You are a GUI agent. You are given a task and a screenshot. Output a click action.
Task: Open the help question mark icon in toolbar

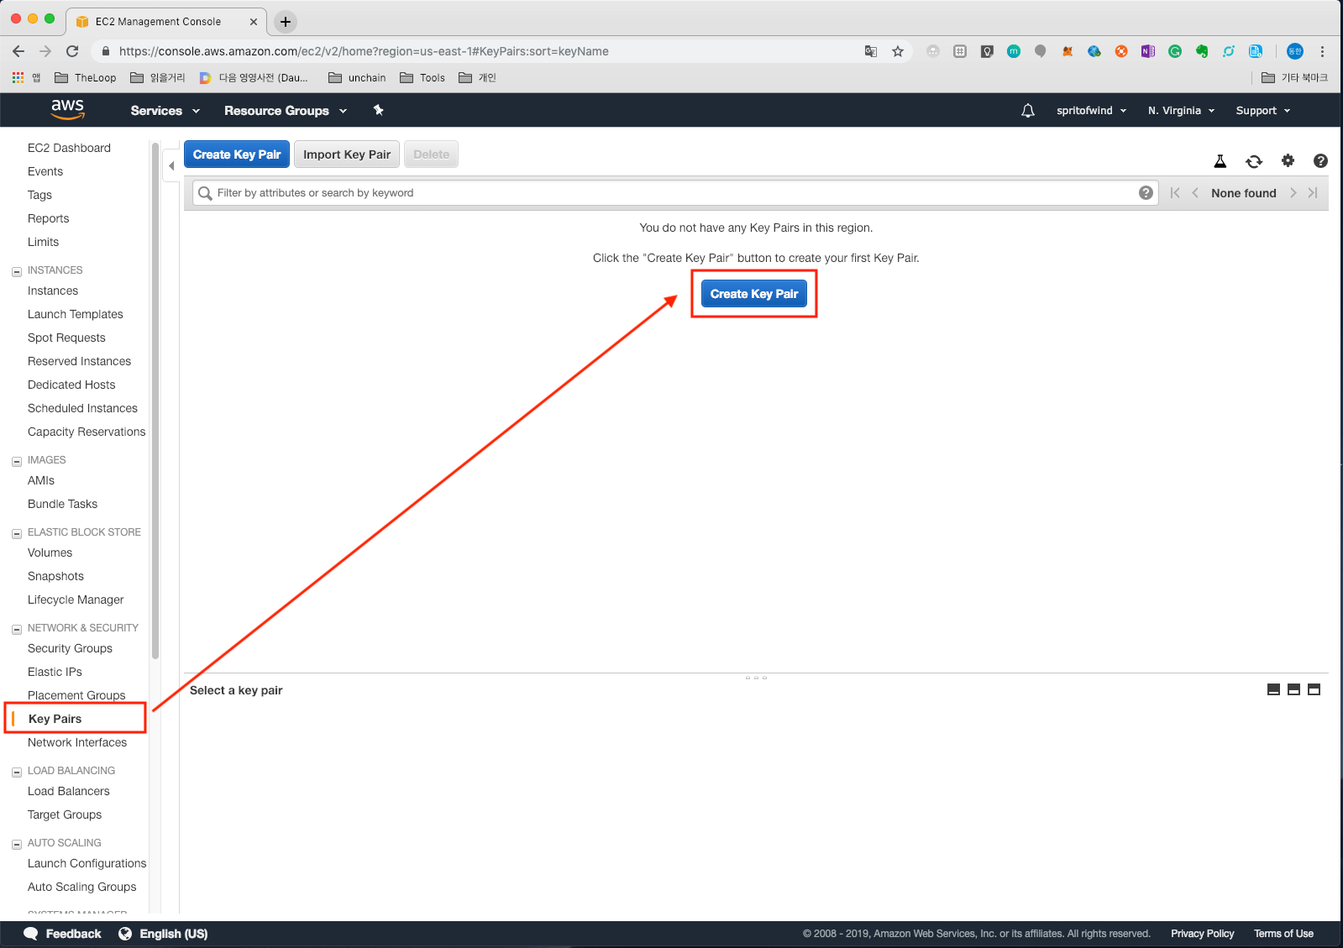pyautogui.click(x=1320, y=160)
